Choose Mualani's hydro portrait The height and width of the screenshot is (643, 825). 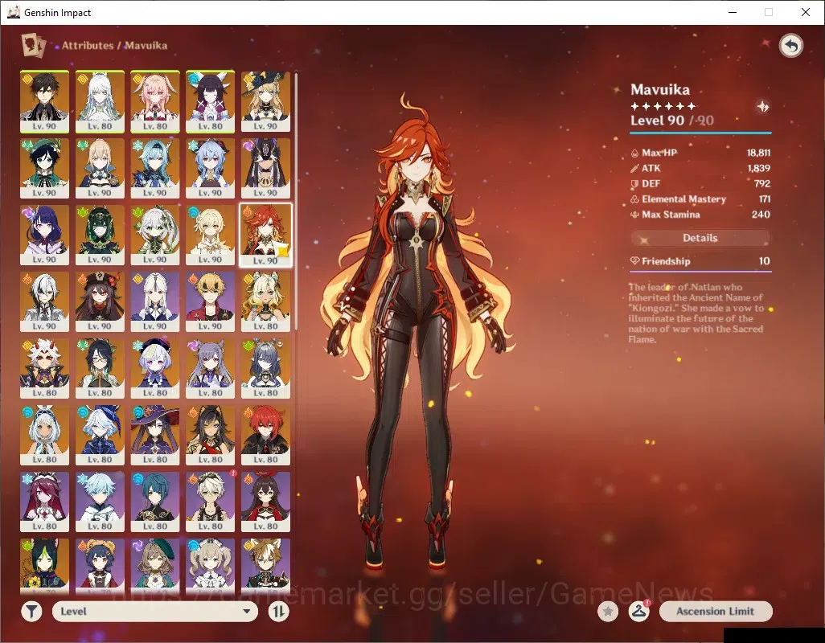(x=45, y=436)
